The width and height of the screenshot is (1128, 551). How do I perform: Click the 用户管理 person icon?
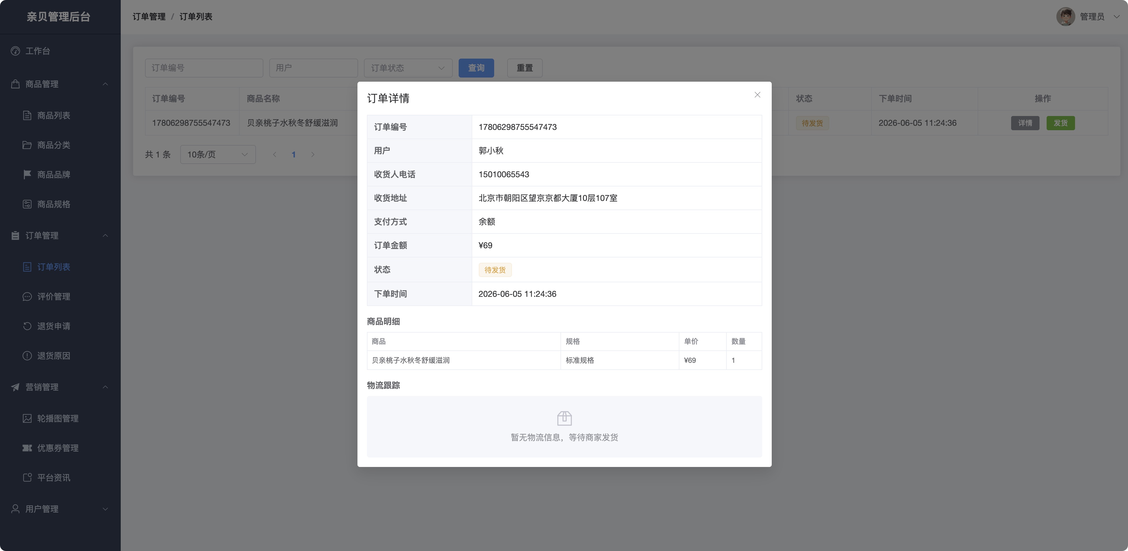coord(15,508)
